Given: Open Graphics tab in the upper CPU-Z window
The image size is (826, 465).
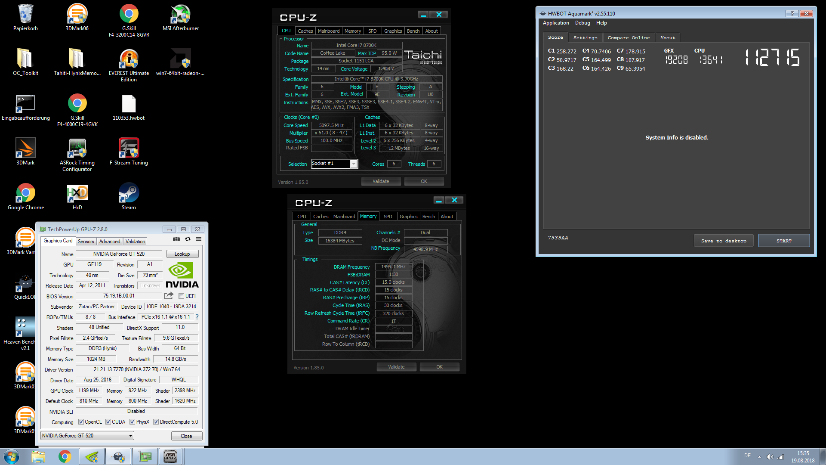Looking at the screenshot, I should pyautogui.click(x=393, y=31).
